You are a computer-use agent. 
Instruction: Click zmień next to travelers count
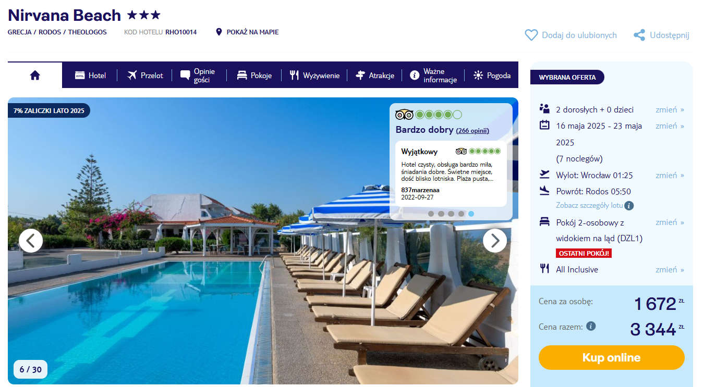click(670, 109)
